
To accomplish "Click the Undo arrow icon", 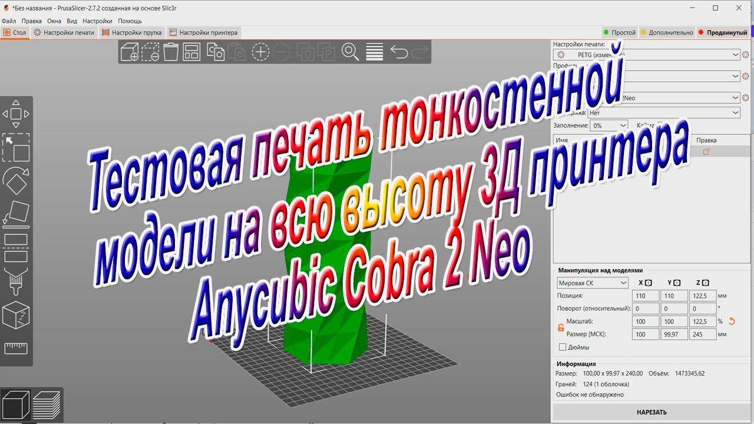I will tap(399, 52).
